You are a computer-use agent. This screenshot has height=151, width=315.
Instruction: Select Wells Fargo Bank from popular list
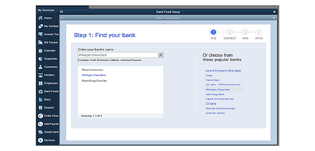tap(215, 94)
